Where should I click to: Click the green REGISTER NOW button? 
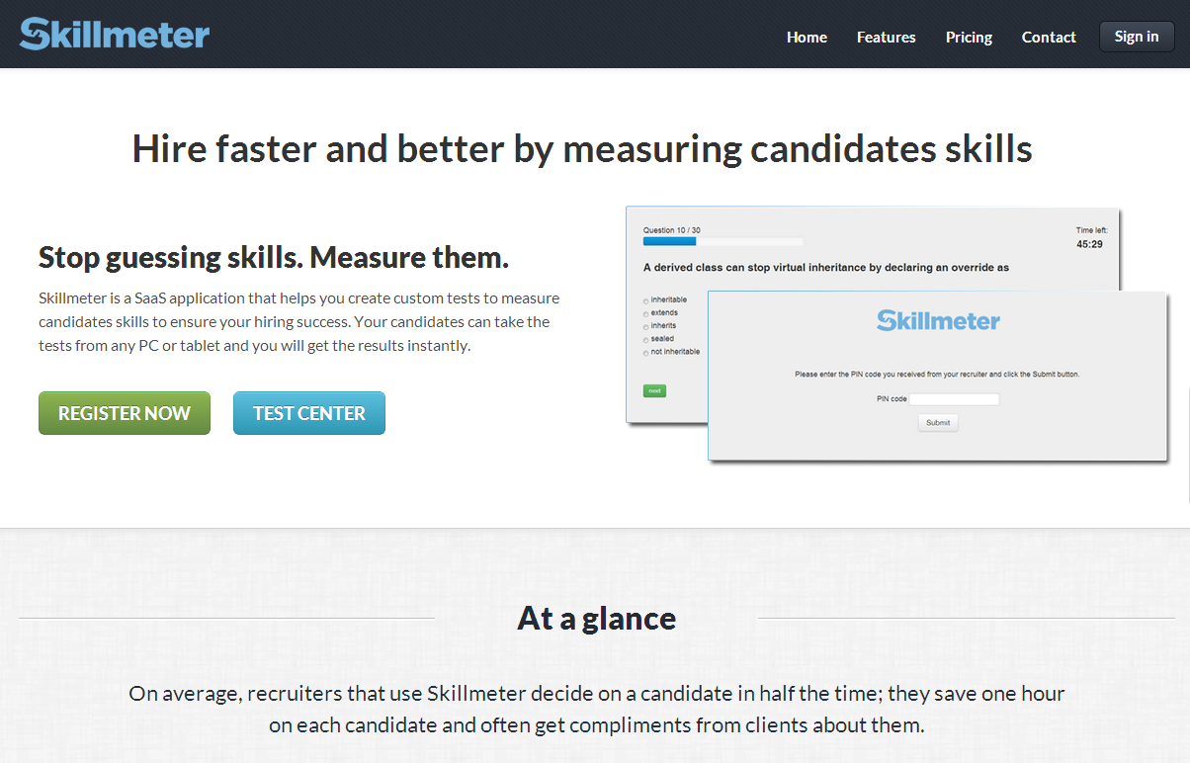[124, 412]
